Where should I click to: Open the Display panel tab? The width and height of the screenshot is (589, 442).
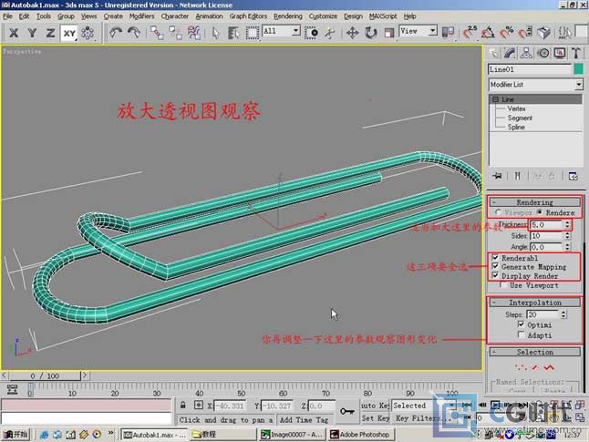pyautogui.click(x=560, y=53)
